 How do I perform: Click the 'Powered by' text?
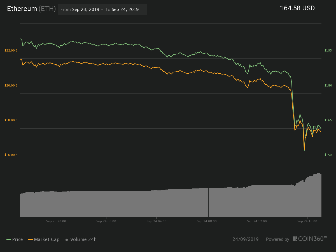coord(277,239)
